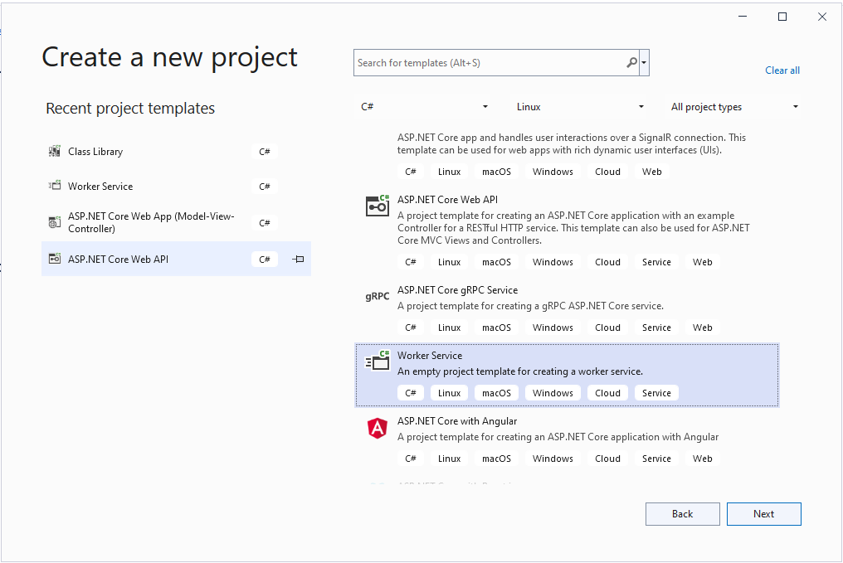Select the ASP.NET Core gRPC Service template
Image resolution: width=843 pixels, height=563 pixels.
[x=567, y=309]
